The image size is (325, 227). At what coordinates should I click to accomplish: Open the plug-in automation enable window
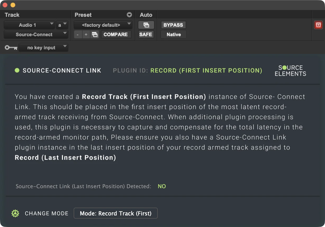pyautogui.click(x=146, y=25)
